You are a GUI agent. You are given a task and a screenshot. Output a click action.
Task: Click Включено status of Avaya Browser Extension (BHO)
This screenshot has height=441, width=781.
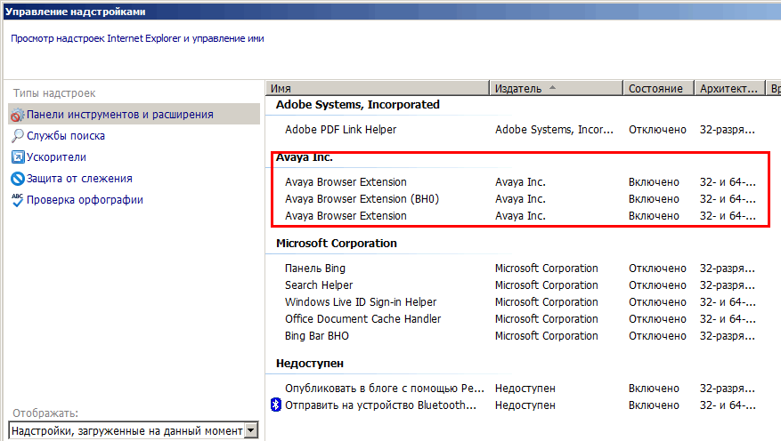click(654, 199)
